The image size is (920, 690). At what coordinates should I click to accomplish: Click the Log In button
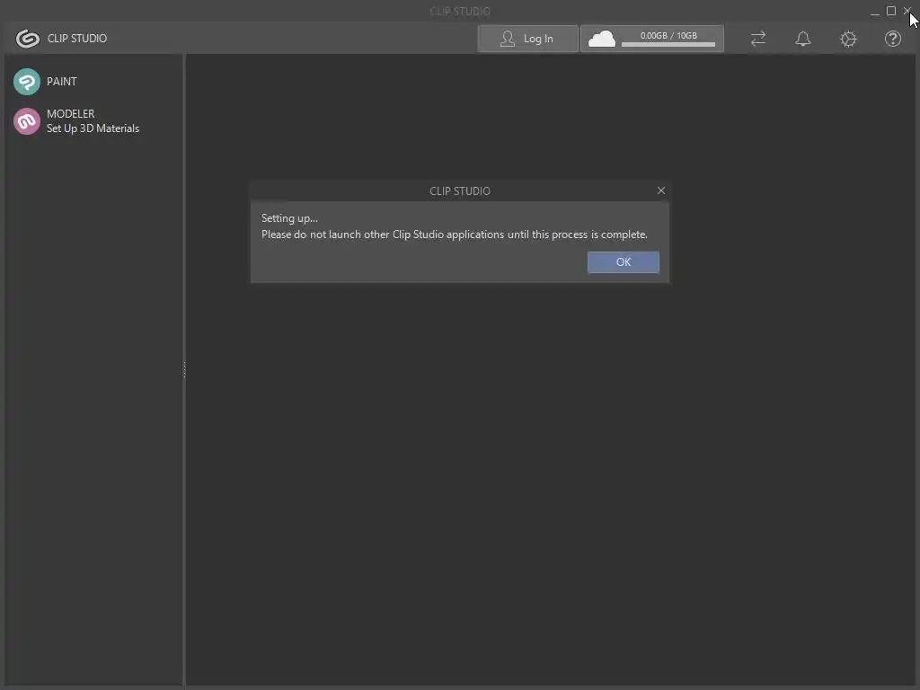[x=527, y=39]
